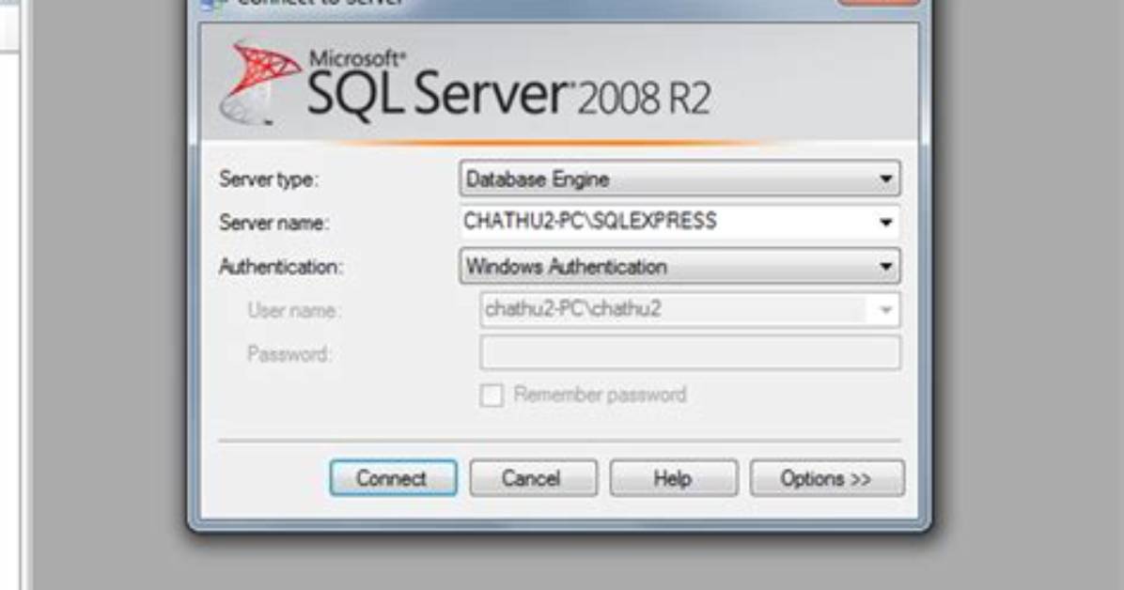Open the Server name dropdown arrow
The image size is (1124, 590).
coord(886,223)
